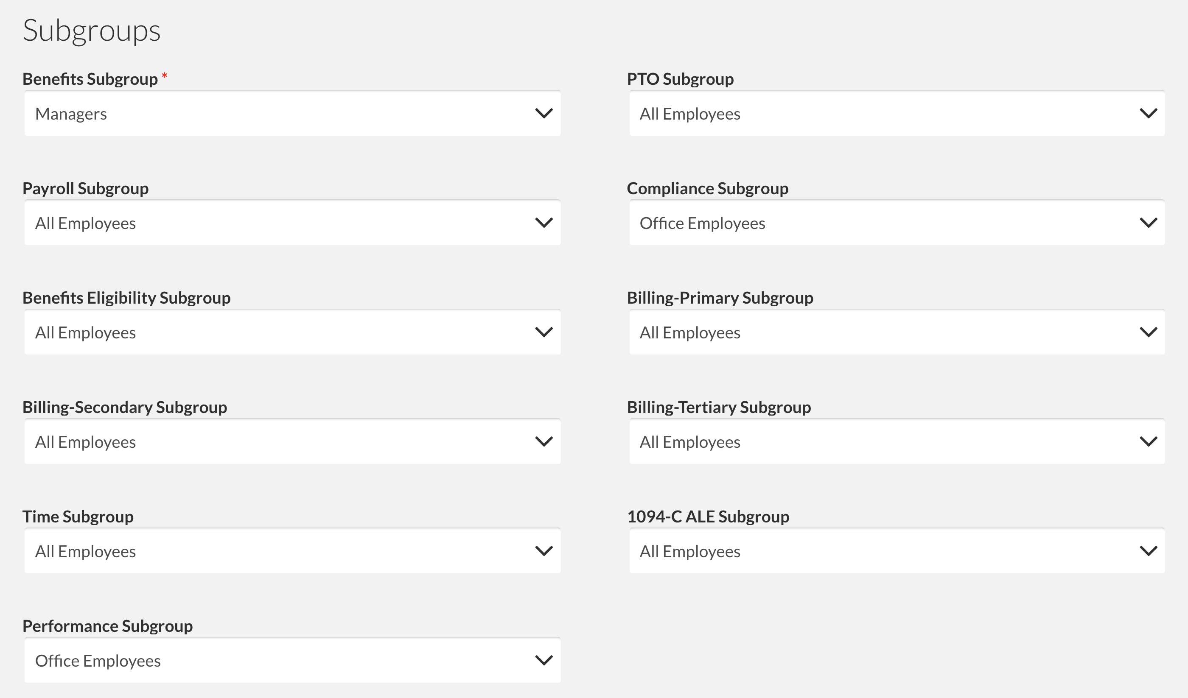
Task: Click the Payroll Subgroup label
Action: pyautogui.click(x=85, y=189)
